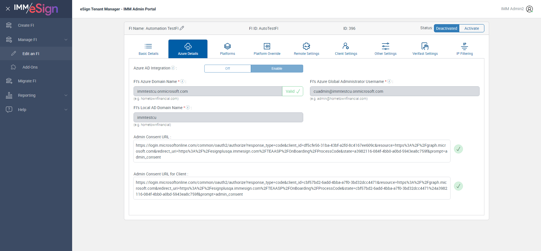This screenshot has width=541, height=251.
Task: Switch to the Client Settings tab
Action: point(346,49)
